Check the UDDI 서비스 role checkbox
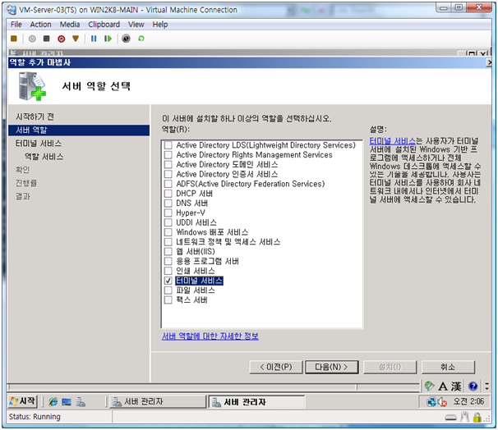Screen dimensions: 498x430 (168, 222)
